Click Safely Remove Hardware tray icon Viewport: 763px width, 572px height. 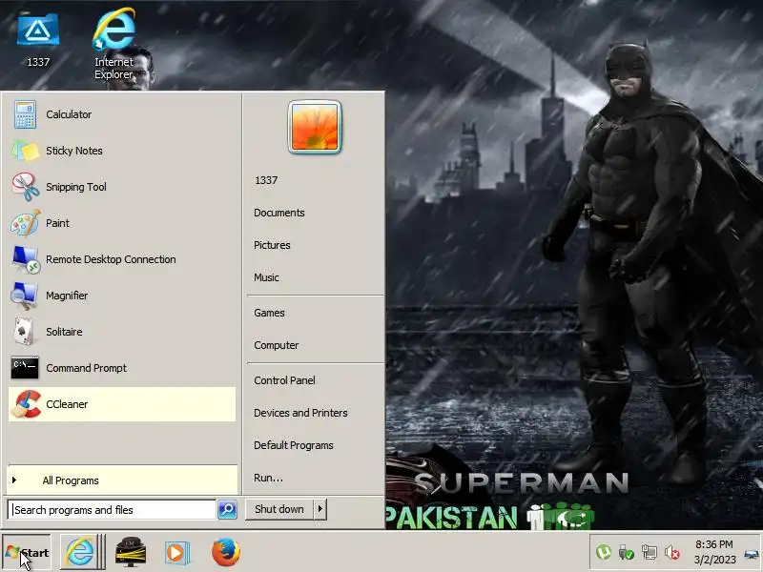point(627,553)
